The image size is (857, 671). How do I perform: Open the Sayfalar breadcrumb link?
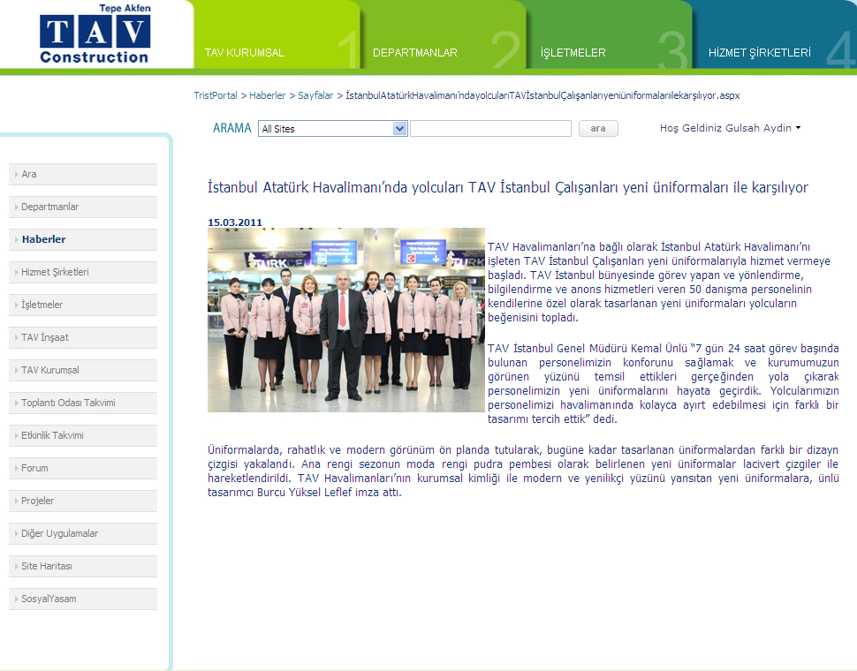pos(315,95)
